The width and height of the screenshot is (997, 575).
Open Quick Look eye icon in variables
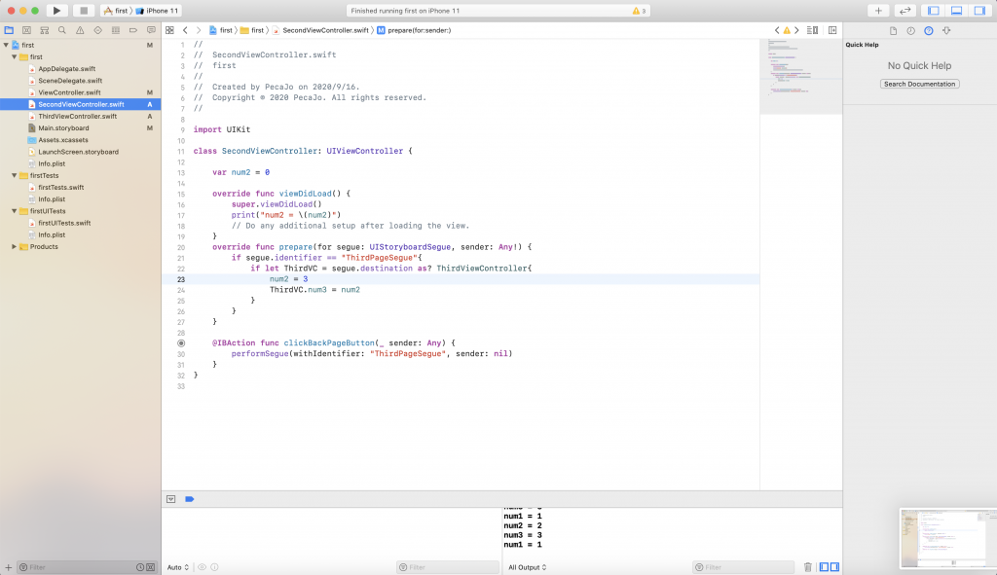[x=203, y=567]
